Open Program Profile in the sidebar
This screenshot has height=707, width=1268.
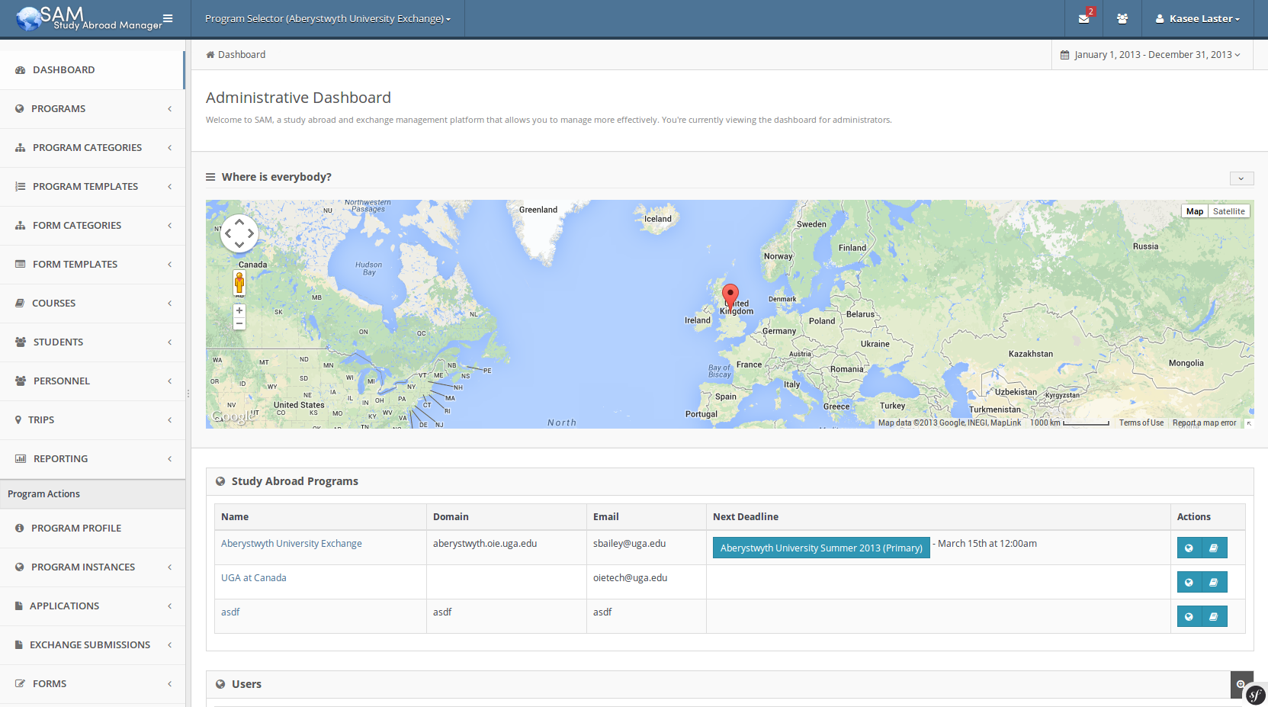(x=92, y=529)
